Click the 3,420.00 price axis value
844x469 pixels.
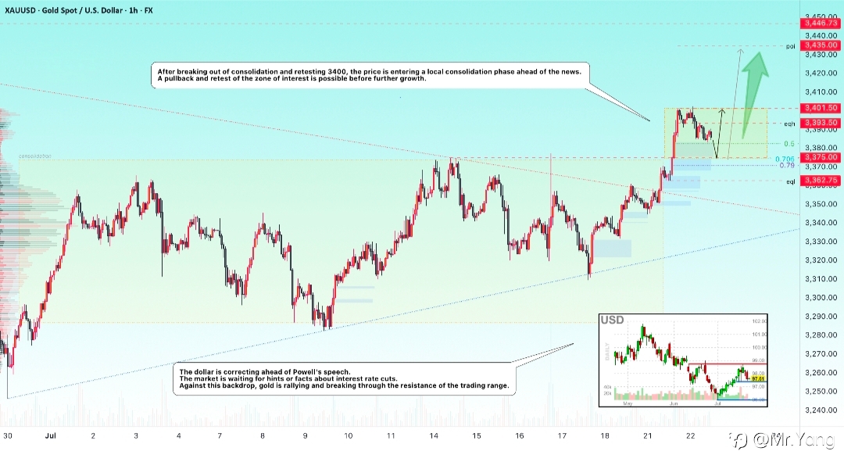(821, 73)
